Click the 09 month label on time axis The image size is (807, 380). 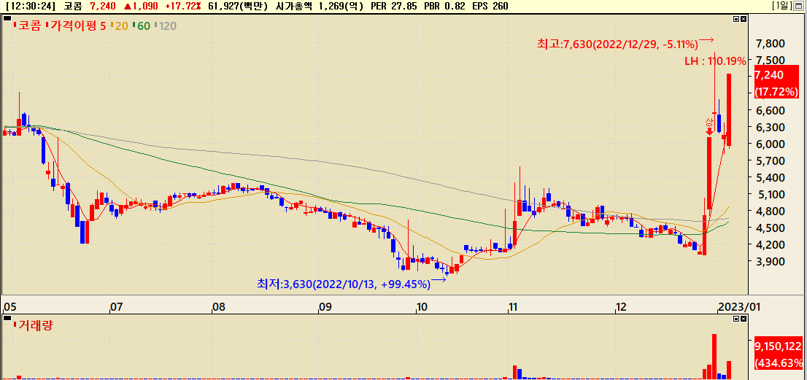324,308
